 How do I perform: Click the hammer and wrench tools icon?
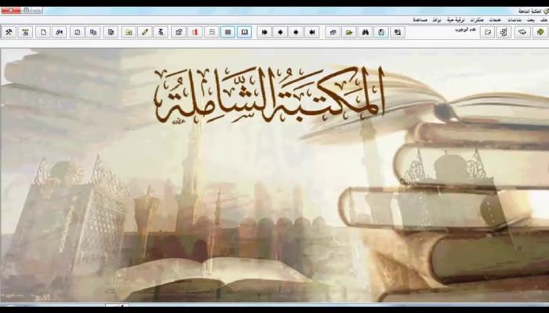(x=9, y=32)
